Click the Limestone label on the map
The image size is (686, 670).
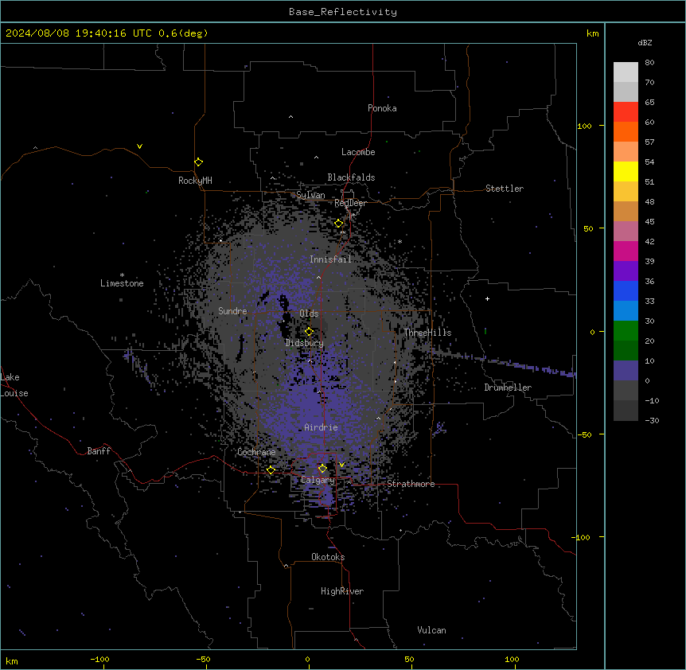coord(122,283)
